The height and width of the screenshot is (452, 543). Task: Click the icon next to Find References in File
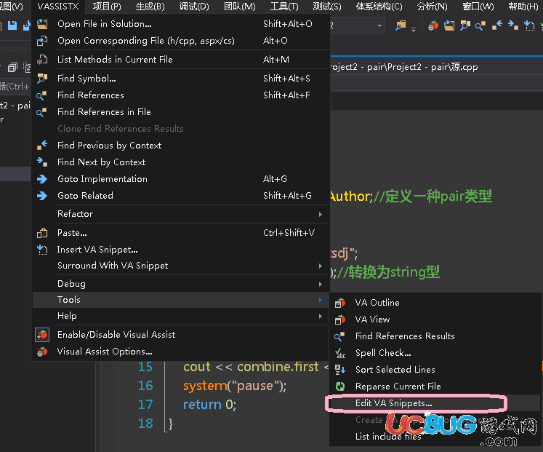point(41,112)
